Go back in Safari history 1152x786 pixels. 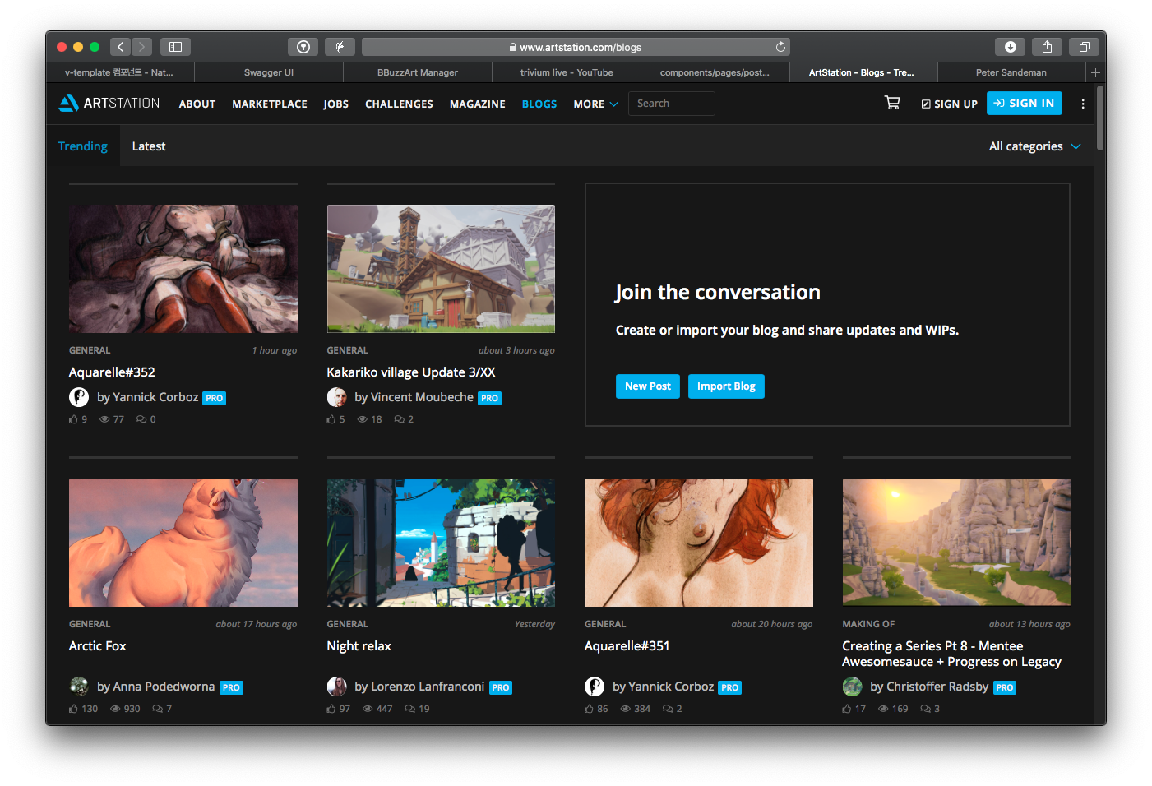[121, 47]
